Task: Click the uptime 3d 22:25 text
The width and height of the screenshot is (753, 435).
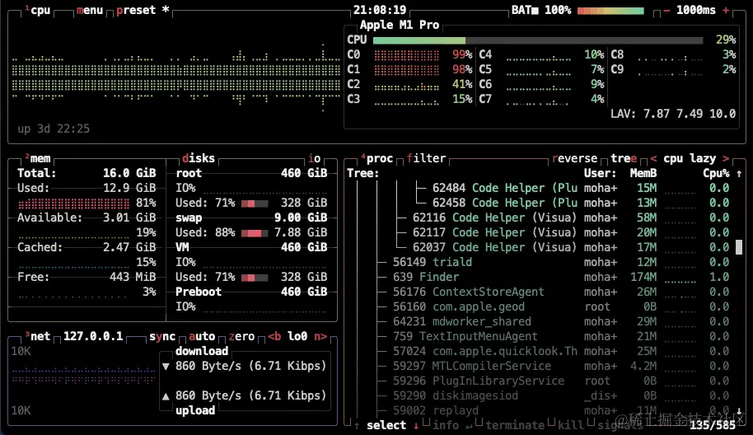Action: [54, 129]
